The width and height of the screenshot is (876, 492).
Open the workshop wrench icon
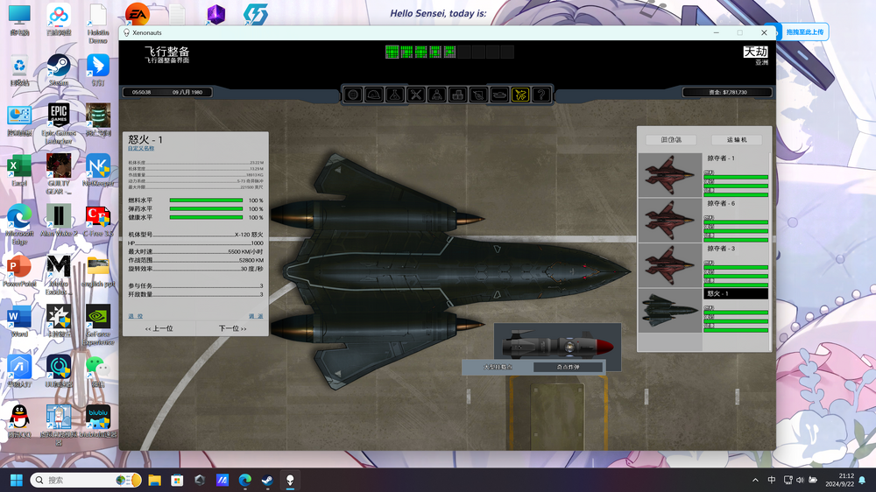(x=415, y=95)
